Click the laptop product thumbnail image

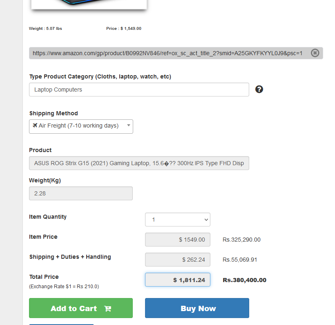coord(89,4)
